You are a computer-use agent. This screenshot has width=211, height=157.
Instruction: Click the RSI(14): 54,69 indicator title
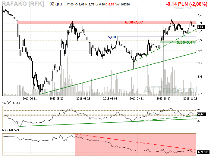pos(11,103)
